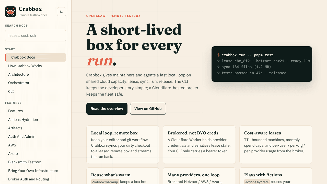This screenshot has height=184, width=327.
Task: Click the actions hydrate code chip
Action: (257, 182)
